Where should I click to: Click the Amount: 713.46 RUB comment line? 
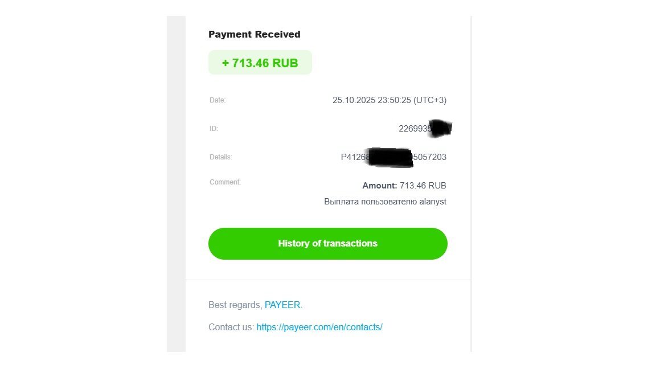pos(404,186)
